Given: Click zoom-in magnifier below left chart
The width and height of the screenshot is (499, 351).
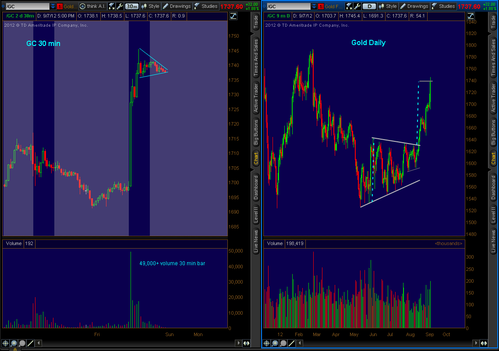Looking at the screenshot, I should 14,343.
